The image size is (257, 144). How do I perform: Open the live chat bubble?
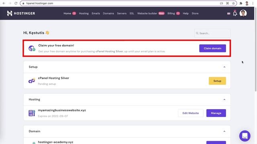(245, 136)
